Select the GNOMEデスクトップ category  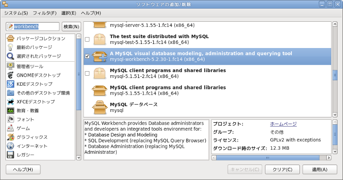tap(39, 75)
